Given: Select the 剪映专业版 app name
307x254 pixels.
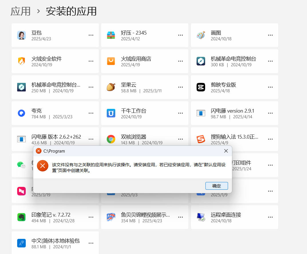Looking at the screenshot, I should [223, 85].
